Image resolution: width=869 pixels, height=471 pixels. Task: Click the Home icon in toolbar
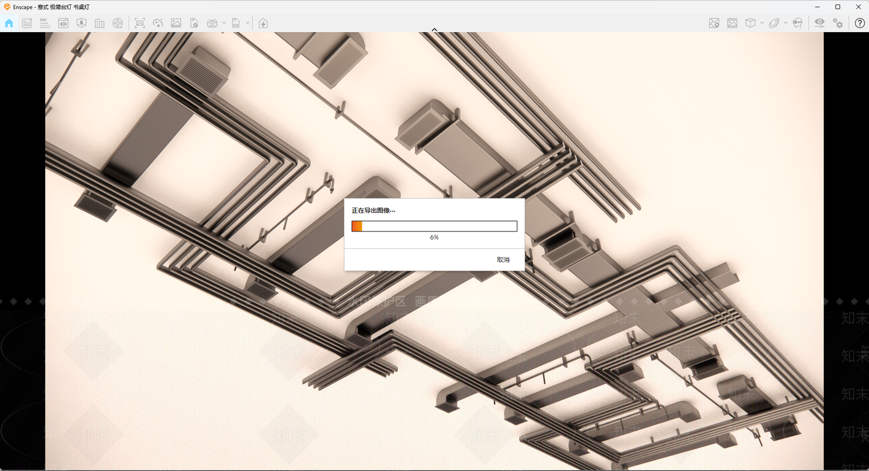coord(9,23)
